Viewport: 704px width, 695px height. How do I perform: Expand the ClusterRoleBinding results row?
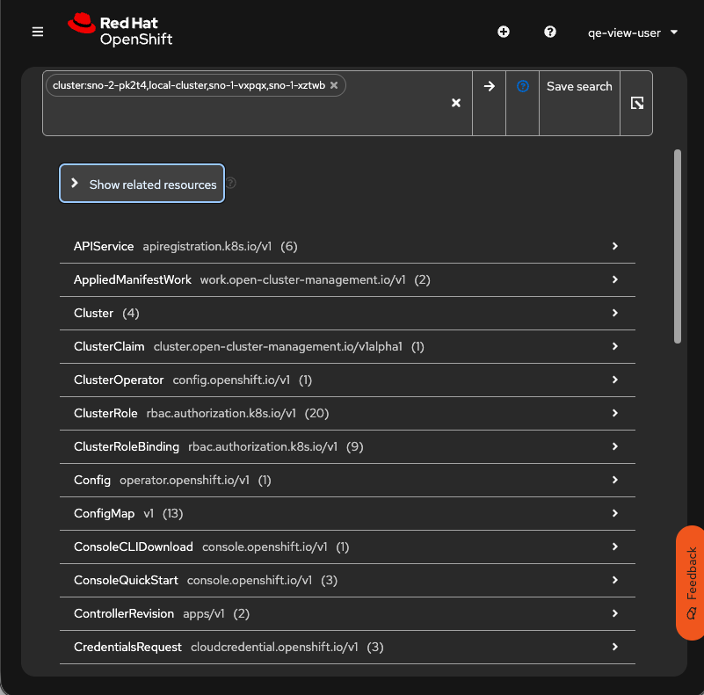[347, 446]
